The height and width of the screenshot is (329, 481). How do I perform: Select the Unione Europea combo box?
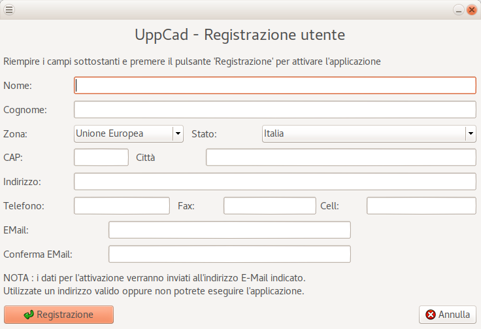(123, 133)
